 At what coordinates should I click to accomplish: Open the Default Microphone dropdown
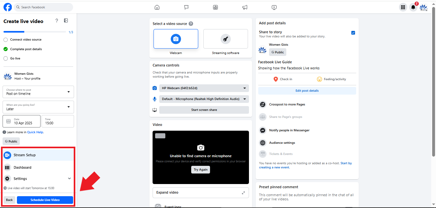(204, 99)
